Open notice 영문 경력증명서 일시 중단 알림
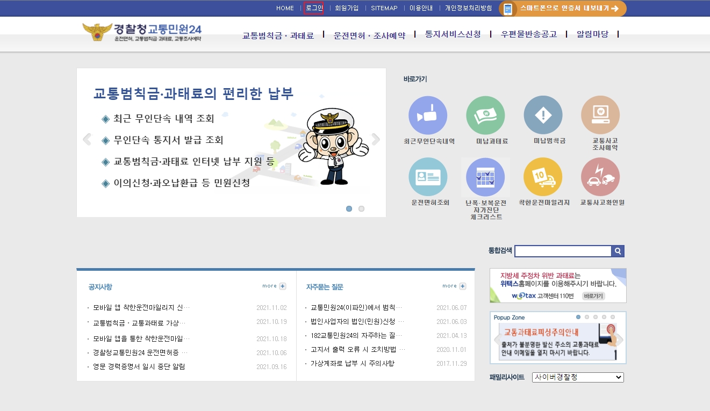Image resolution: width=710 pixels, height=411 pixels. (139, 367)
